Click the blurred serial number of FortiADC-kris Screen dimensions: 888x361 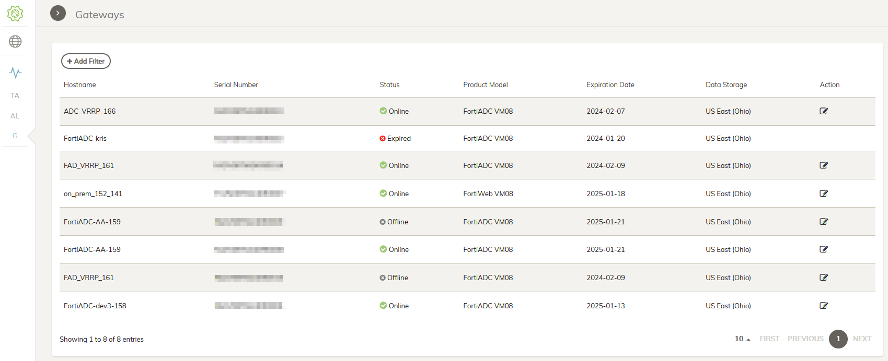pyautogui.click(x=249, y=139)
